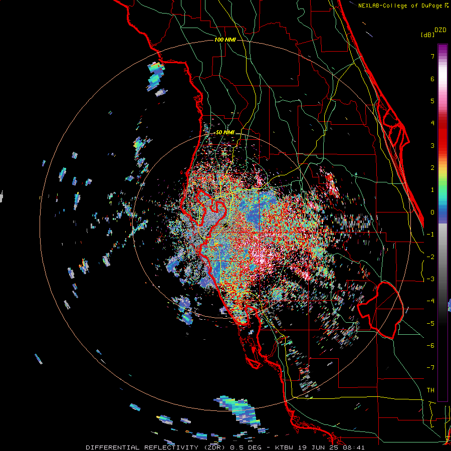Click the -5 value on color scale
Image resolution: width=451 pixels, height=451 pixels.
[x=430, y=324]
